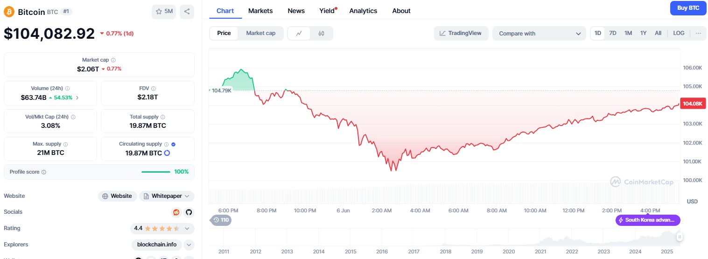
Task: Open the chart more options ellipsis
Action: (698, 33)
